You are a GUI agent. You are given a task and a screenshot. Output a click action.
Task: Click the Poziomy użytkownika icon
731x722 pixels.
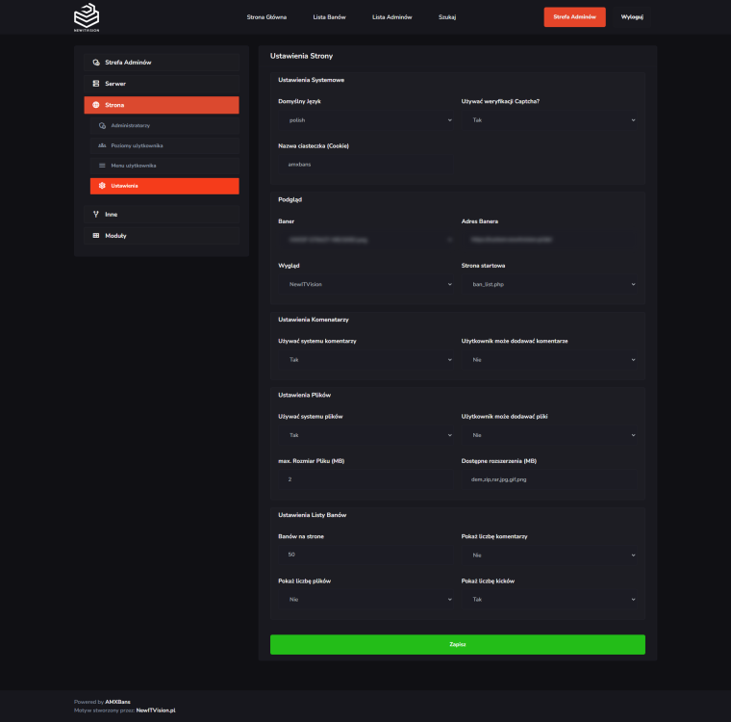coord(102,145)
